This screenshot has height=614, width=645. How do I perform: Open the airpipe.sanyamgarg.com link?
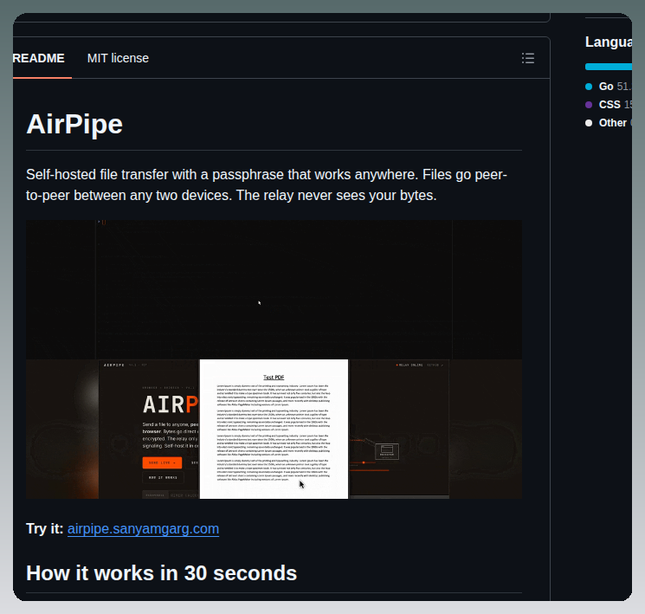click(143, 529)
